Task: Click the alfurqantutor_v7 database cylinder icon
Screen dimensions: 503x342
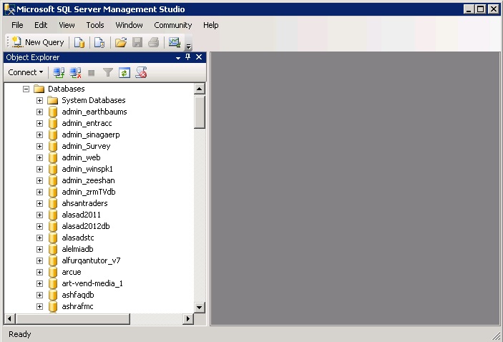Action: coord(53,260)
